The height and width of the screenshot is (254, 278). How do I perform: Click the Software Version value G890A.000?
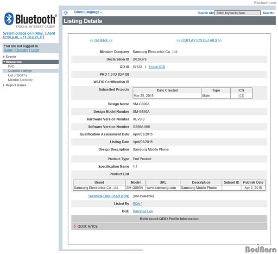tap(141, 127)
